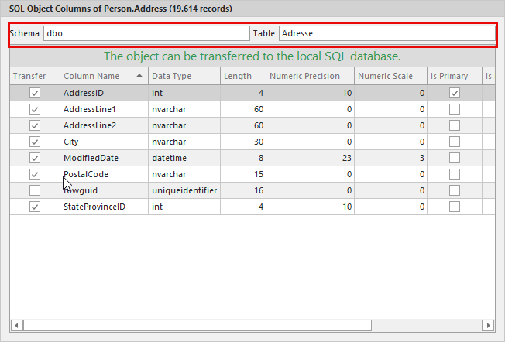Click the Schema input field containing dbo

(x=146, y=34)
